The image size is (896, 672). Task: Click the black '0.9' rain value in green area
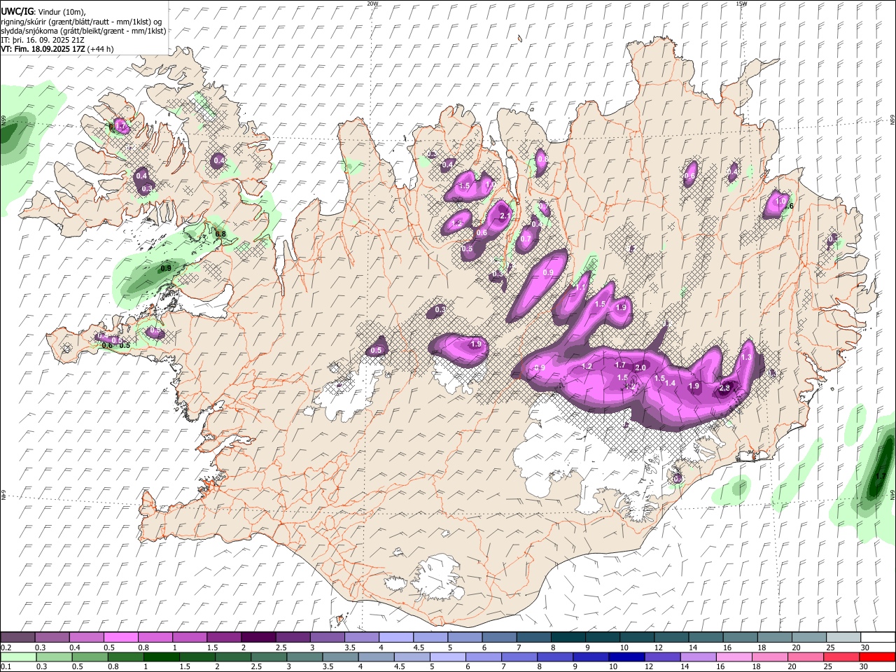pyautogui.click(x=166, y=268)
